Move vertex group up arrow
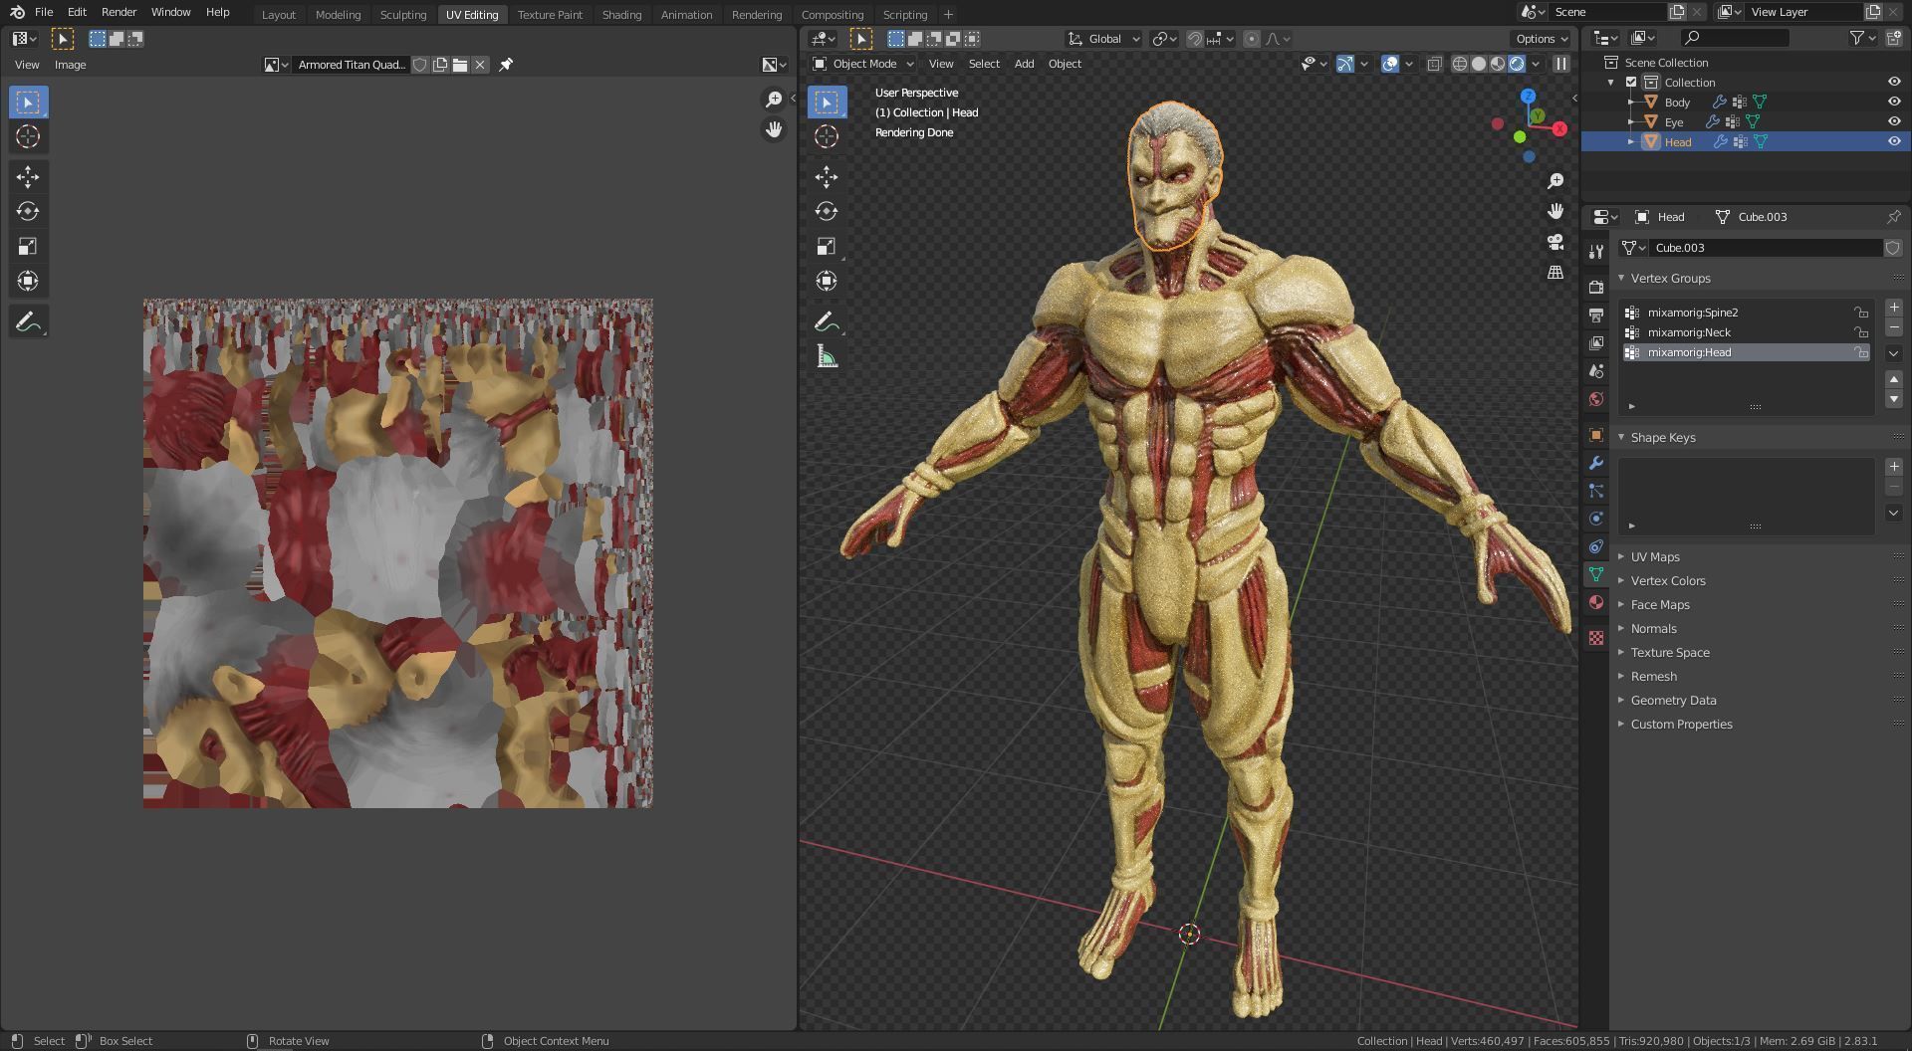The image size is (1912, 1051). (x=1894, y=379)
